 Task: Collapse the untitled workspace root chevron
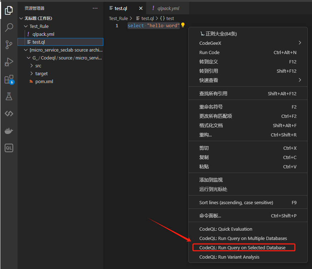tap(21, 18)
